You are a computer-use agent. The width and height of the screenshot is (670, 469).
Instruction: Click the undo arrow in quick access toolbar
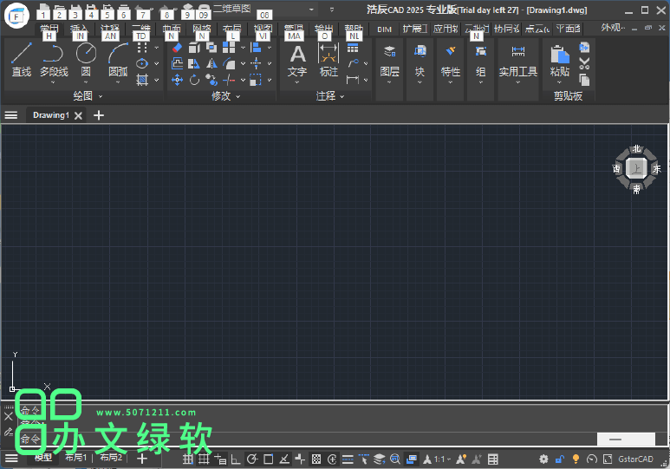(x=142, y=9)
